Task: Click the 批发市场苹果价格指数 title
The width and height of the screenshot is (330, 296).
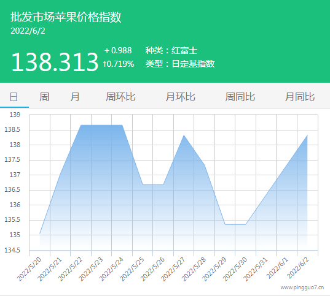Action: pos(66,17)
